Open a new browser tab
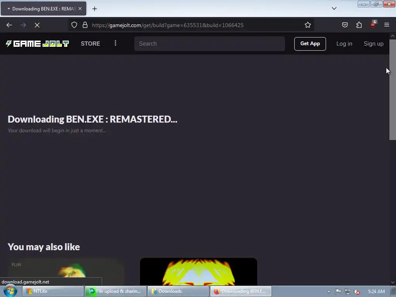Screen dimensions: 396x297 pyautogui.click(x=94, y=9)
